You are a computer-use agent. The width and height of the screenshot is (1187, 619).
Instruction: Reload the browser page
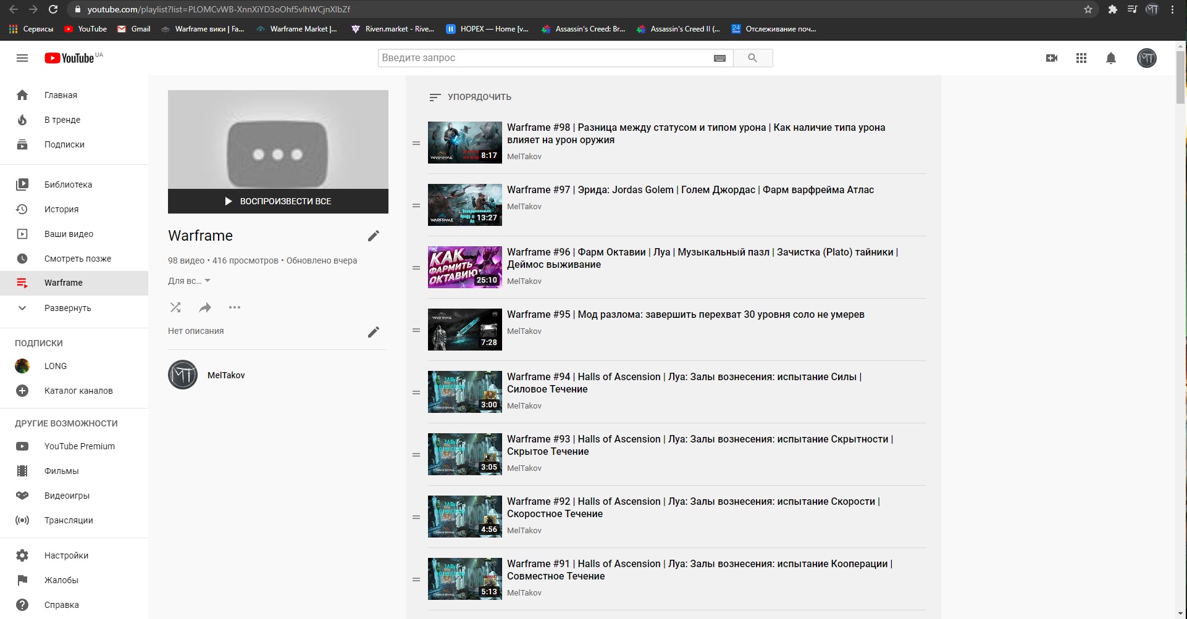[x=53, y=9]
